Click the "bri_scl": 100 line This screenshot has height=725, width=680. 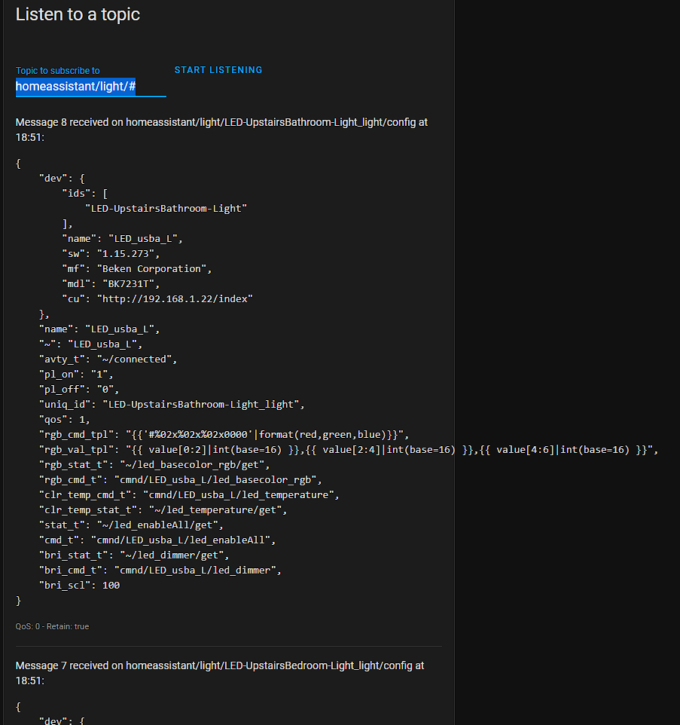click(80, 586)
